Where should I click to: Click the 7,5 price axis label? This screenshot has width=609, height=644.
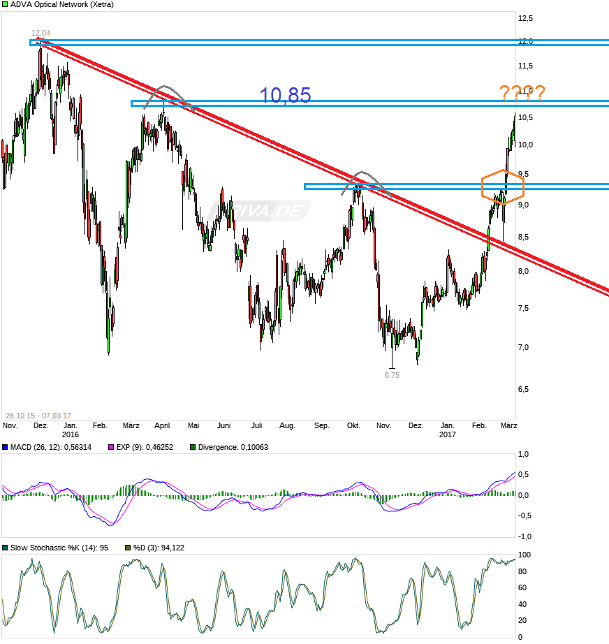click(523, 308)
